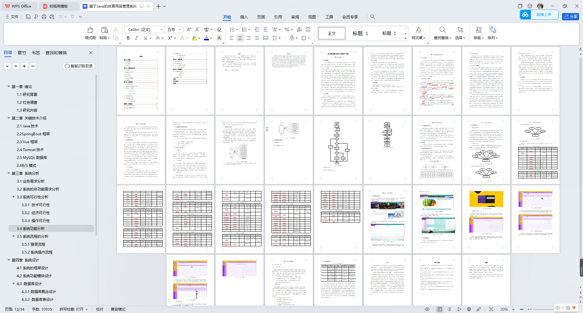Image resolution: width=583 pixels, height=313 pixels.
Task: Collapse the 第一章 绪论 outline node
Action: pos(9,86)
